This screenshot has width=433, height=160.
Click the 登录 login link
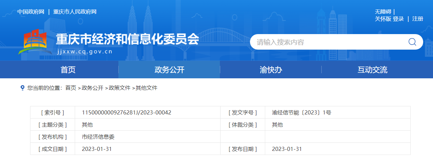pos(398,19)
